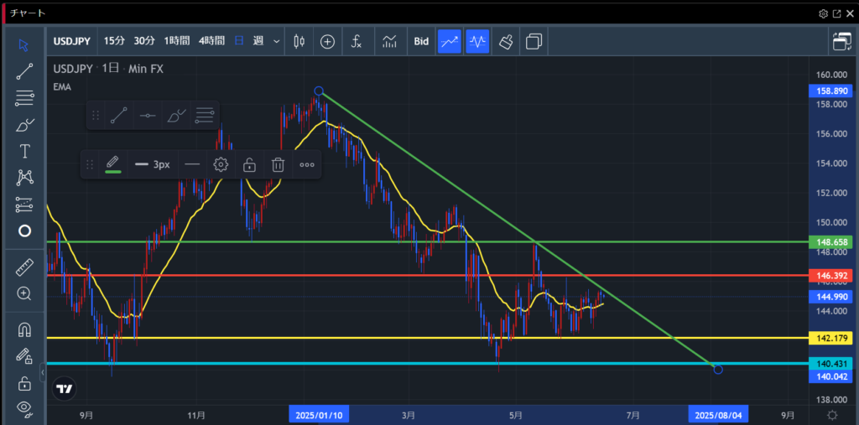Click the 158.890 blue price label
859x425 pixels.
831,91
